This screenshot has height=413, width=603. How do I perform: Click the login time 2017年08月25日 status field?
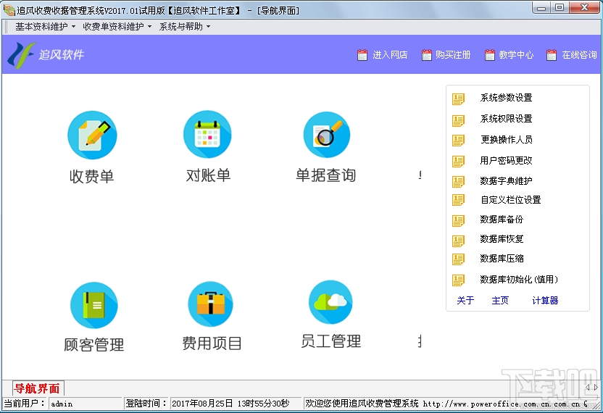pyautogui.click(x=236, y=404)
